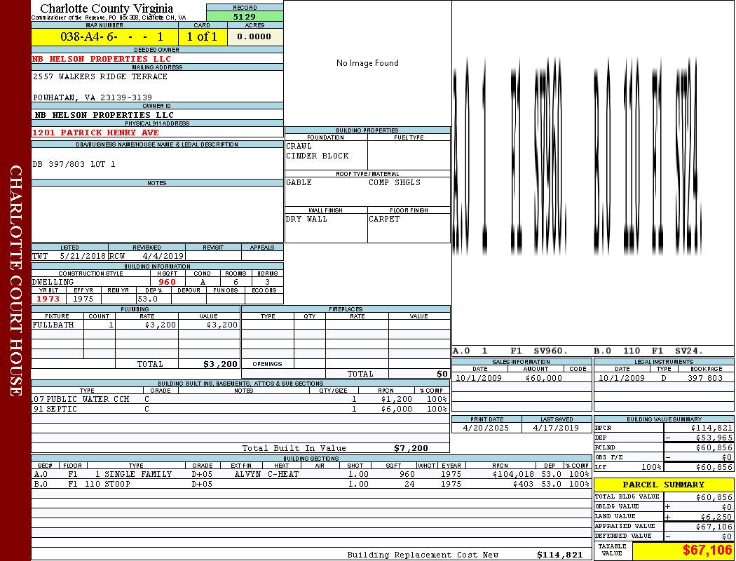Viewport: 736px width, 561px height.
Task: Click LAND VALUE $6,250
Action: click(x=716, y=517)
